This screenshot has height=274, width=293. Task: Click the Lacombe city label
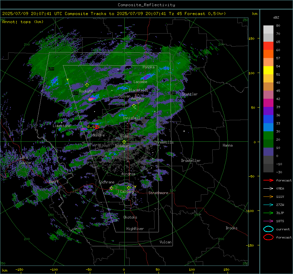pos(140,82)
